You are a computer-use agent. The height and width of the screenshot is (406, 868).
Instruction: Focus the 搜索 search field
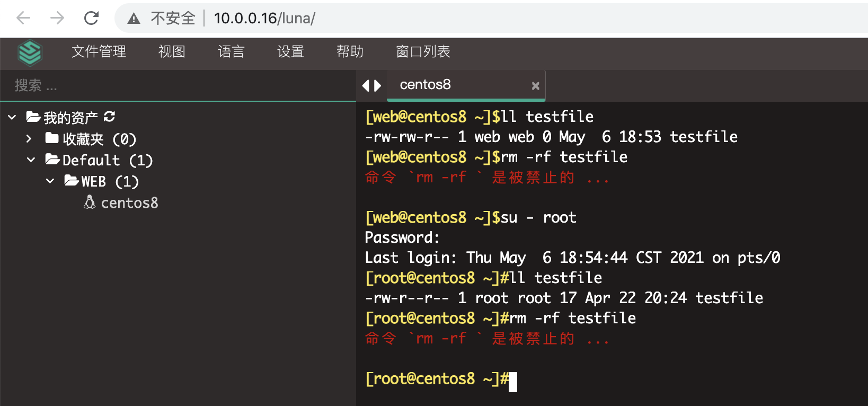coord(178,85)
